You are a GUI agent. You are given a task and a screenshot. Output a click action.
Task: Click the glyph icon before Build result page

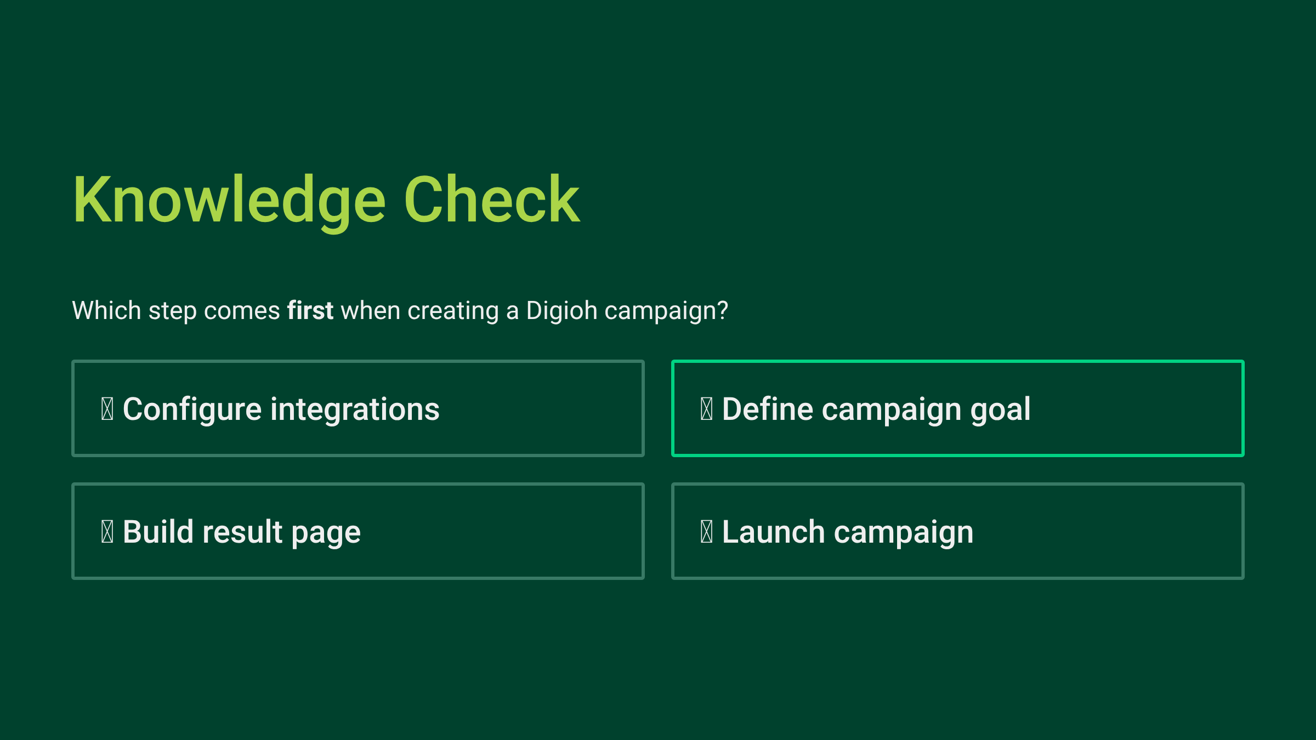(107, 532)
